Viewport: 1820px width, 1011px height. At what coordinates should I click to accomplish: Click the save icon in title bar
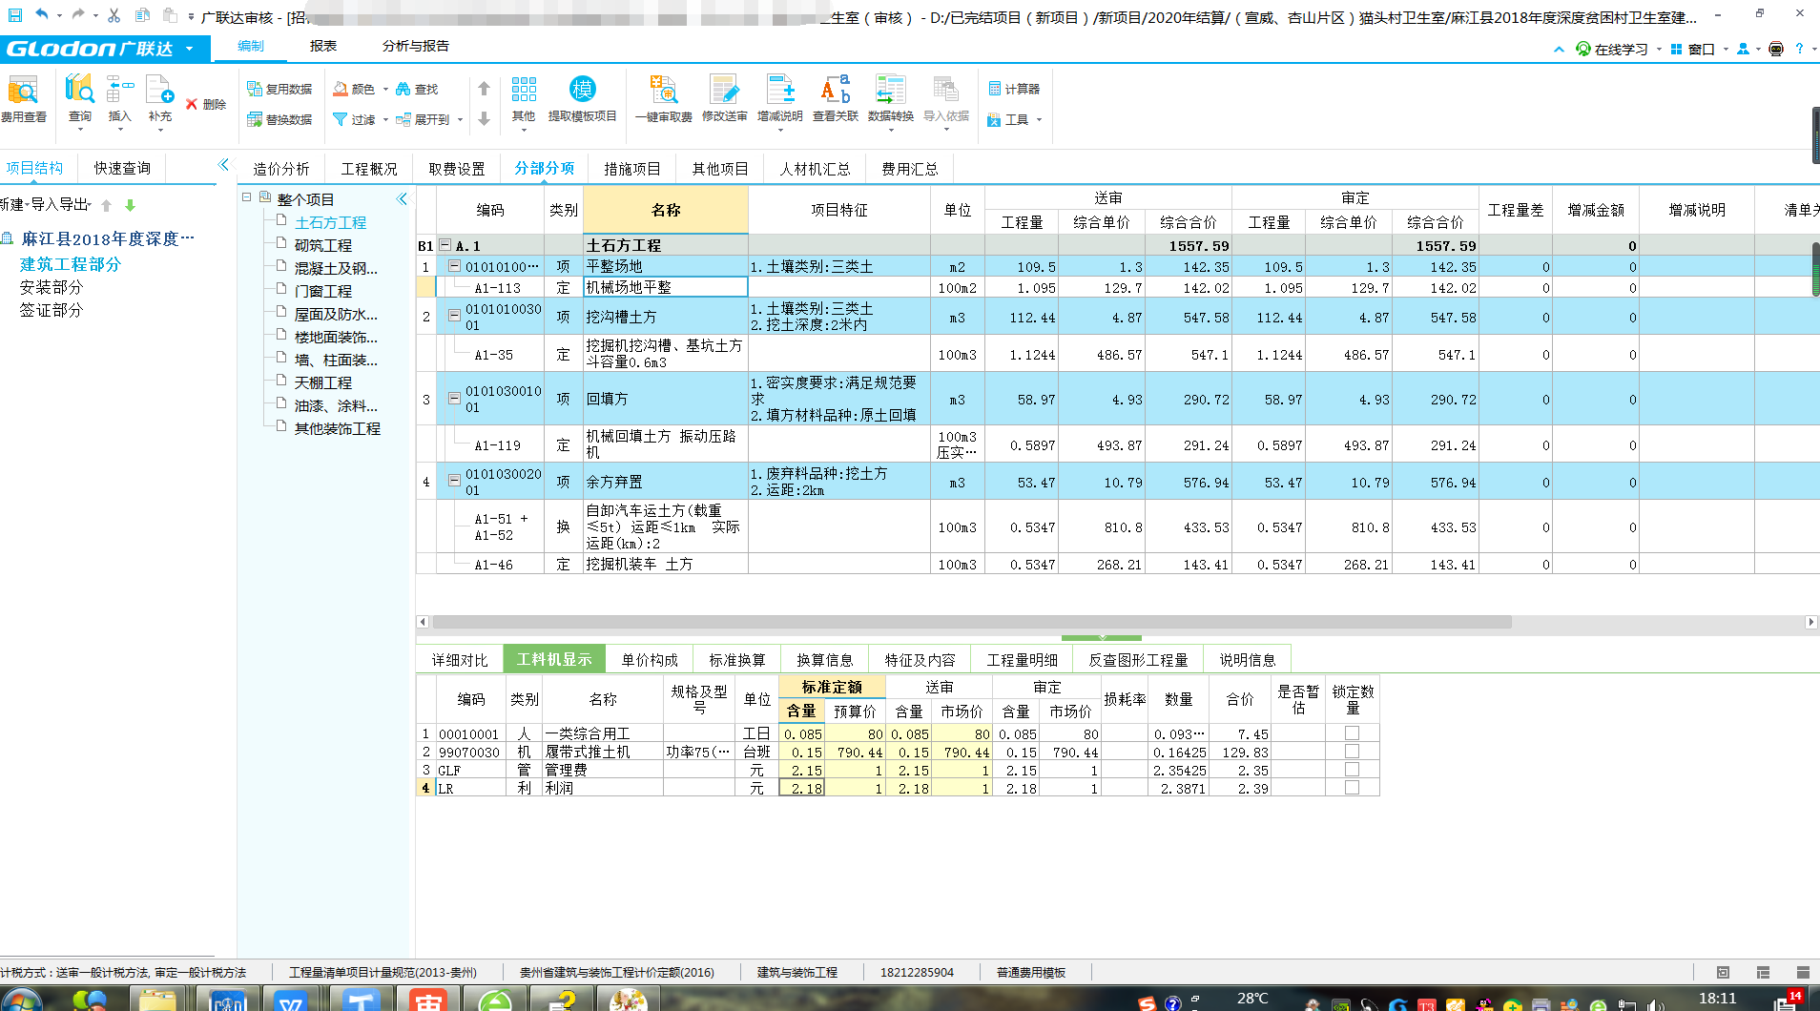point(14,15)
